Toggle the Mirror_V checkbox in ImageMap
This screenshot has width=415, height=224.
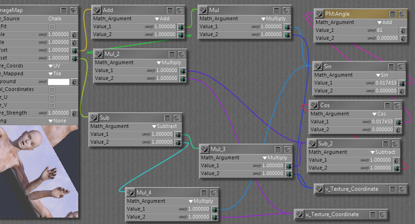click(52, 105)
